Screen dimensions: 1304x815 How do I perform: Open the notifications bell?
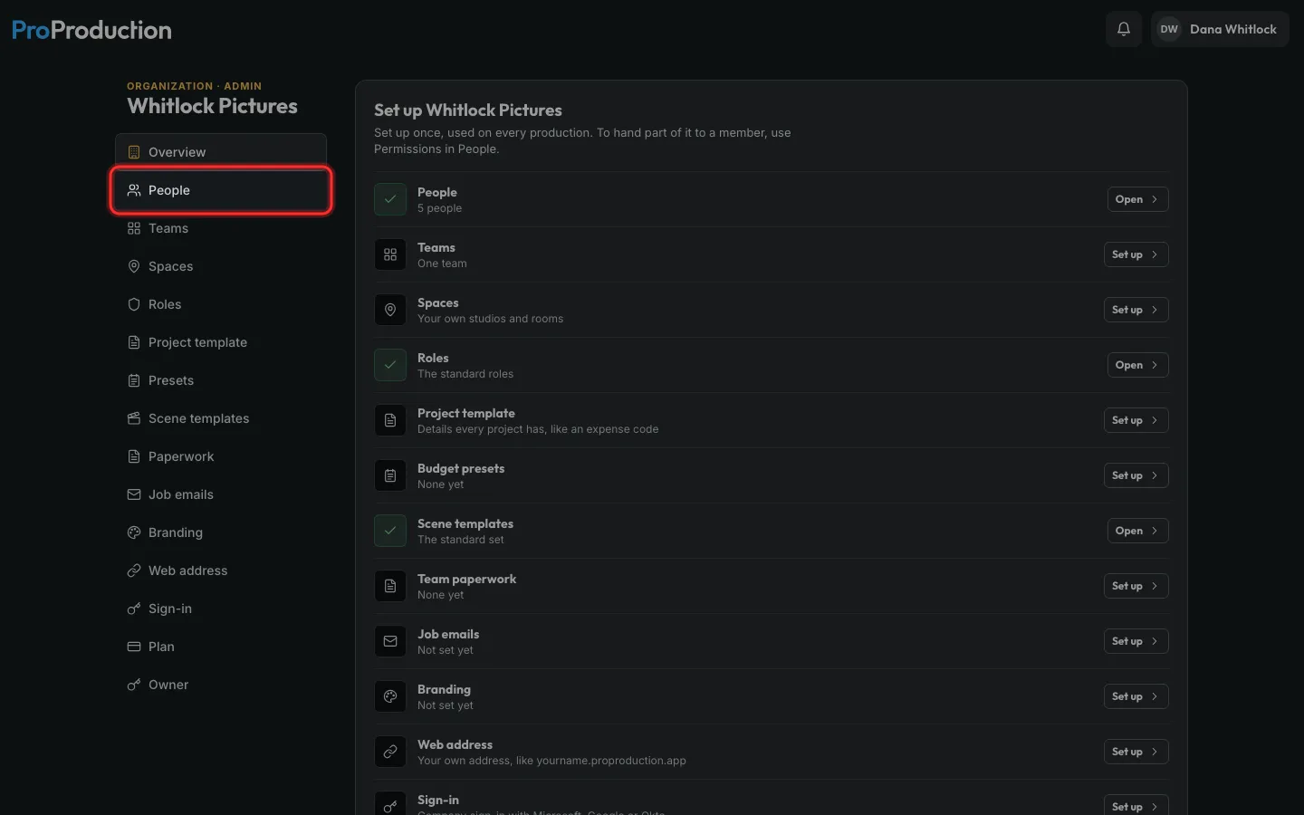1124,29
